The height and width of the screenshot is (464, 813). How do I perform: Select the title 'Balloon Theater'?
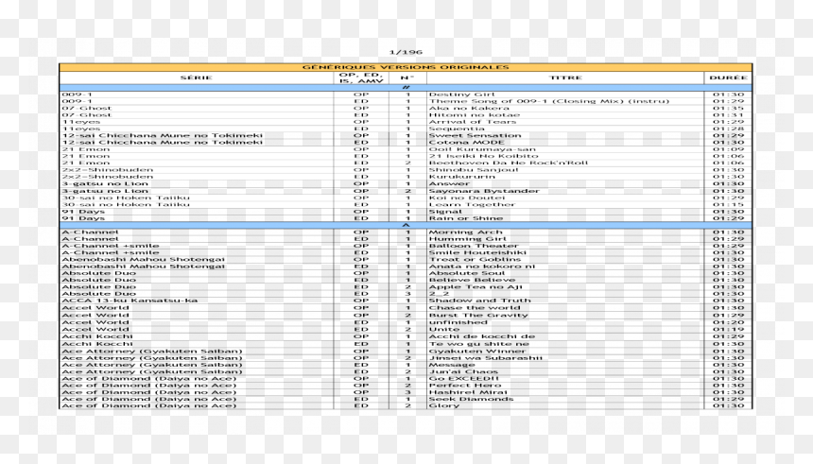[x=474, y=246]
